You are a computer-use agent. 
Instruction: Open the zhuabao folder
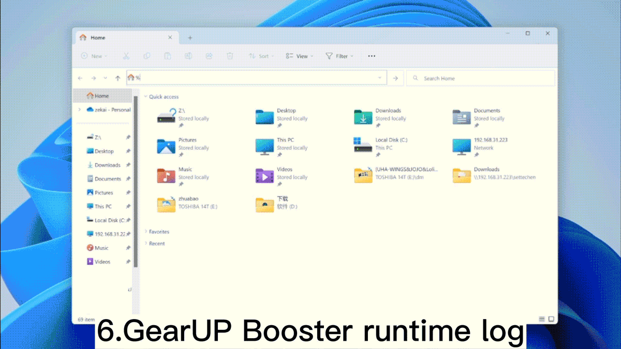point(187,204)
